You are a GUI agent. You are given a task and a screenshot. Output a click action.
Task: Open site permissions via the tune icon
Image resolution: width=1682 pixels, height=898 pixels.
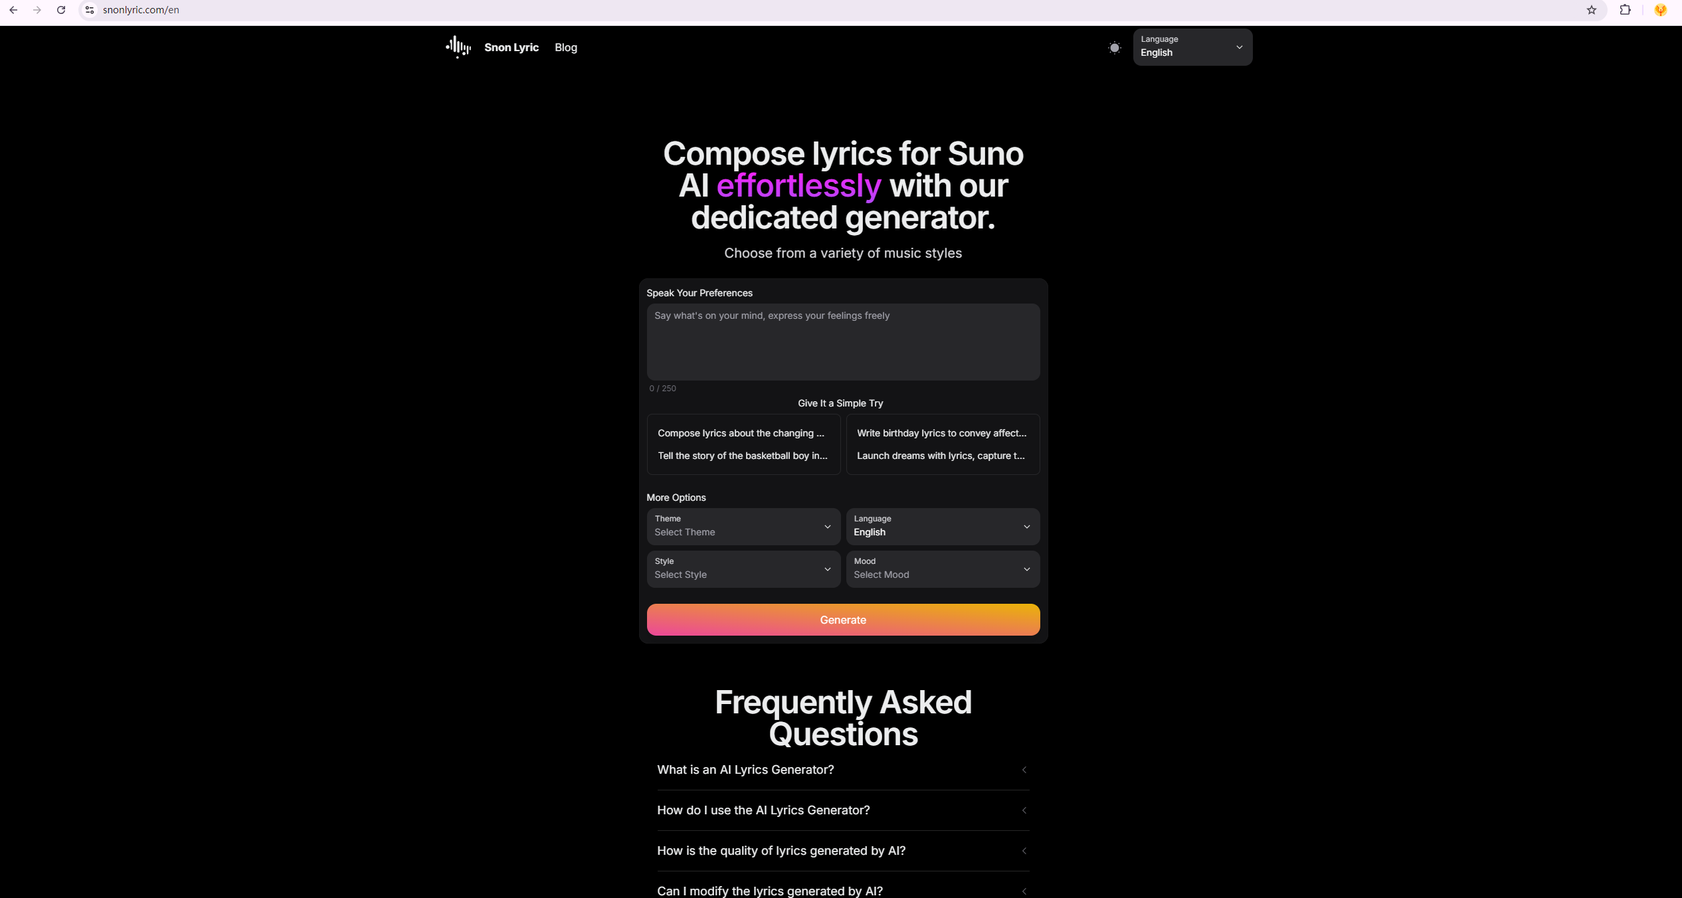click(89, 10)
